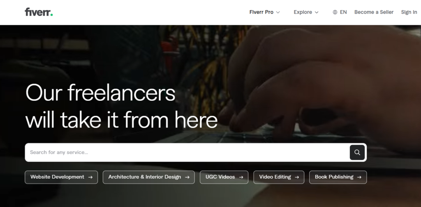Expand the Explore dropdown chevron

[317, 12]
